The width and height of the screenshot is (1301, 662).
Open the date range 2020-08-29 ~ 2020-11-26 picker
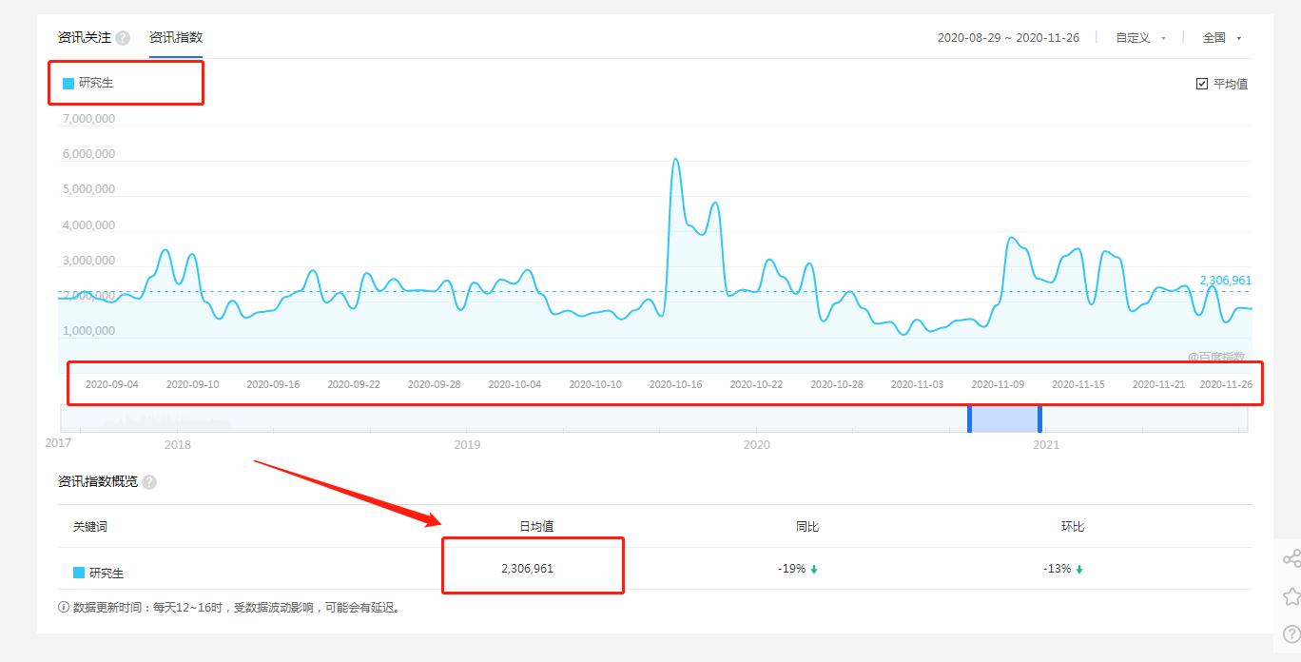[1008, 38]
